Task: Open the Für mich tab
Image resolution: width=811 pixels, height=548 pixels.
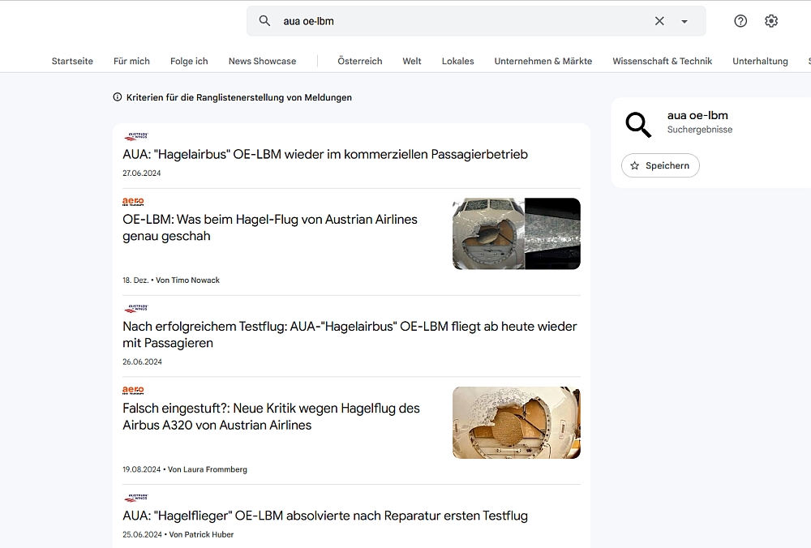Action: click(131, 61)
